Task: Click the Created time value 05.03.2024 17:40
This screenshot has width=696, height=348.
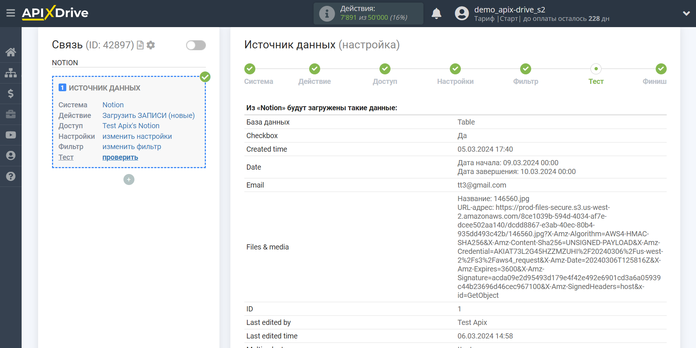Action: (x=485, y=149)
